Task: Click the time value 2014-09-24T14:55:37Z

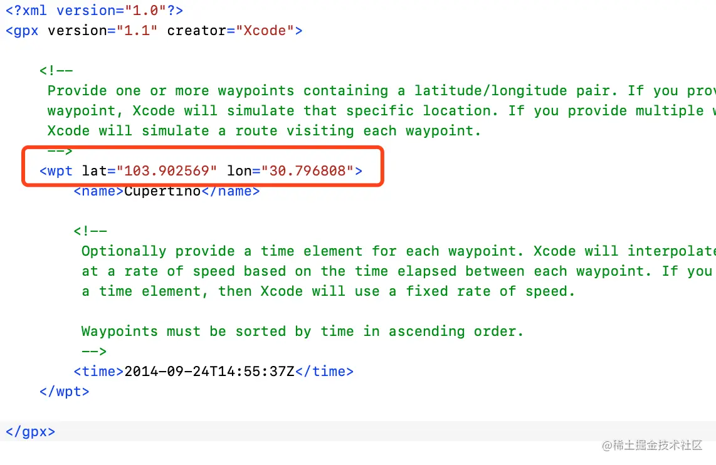Action: pyautogui.click(x=209, y=372)
